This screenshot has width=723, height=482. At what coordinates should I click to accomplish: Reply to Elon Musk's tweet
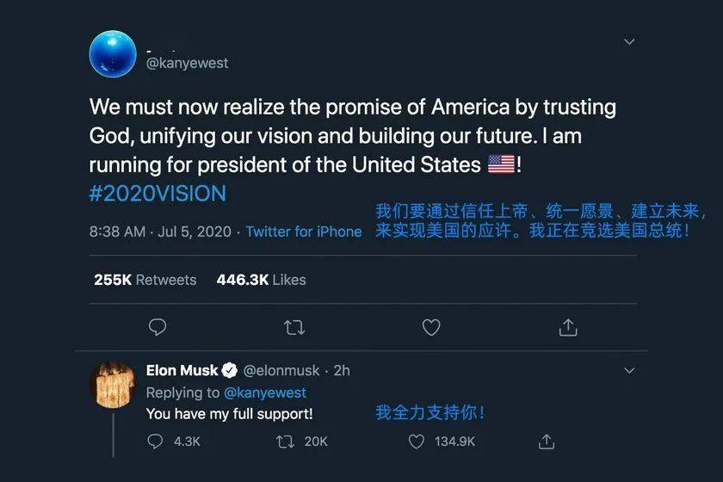156,442
